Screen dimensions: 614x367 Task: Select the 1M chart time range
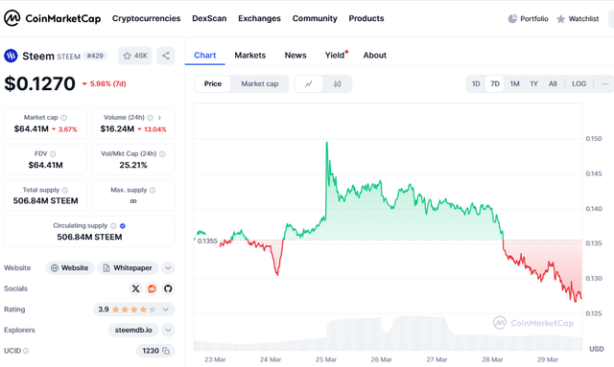pyautogui.click(x=514, y=83)
